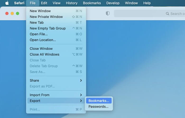Select Close Window menu item
The height and width of the screenshot is (118, 185).
(56, 49)
